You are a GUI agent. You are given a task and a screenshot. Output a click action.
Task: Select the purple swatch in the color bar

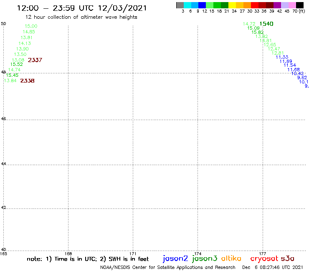tap(277, 5)
